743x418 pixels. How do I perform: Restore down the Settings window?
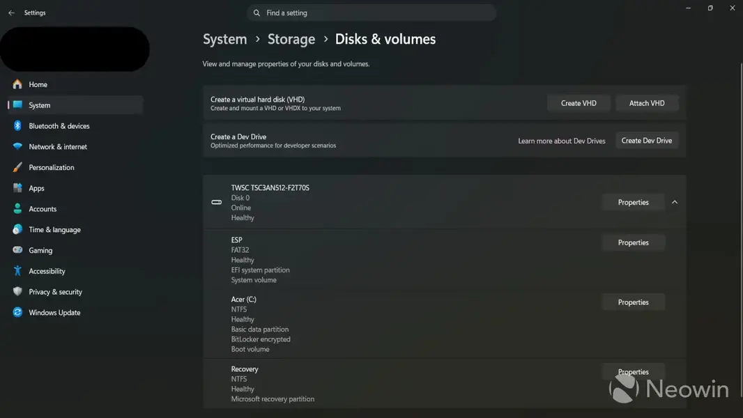(x=710, y=8)
